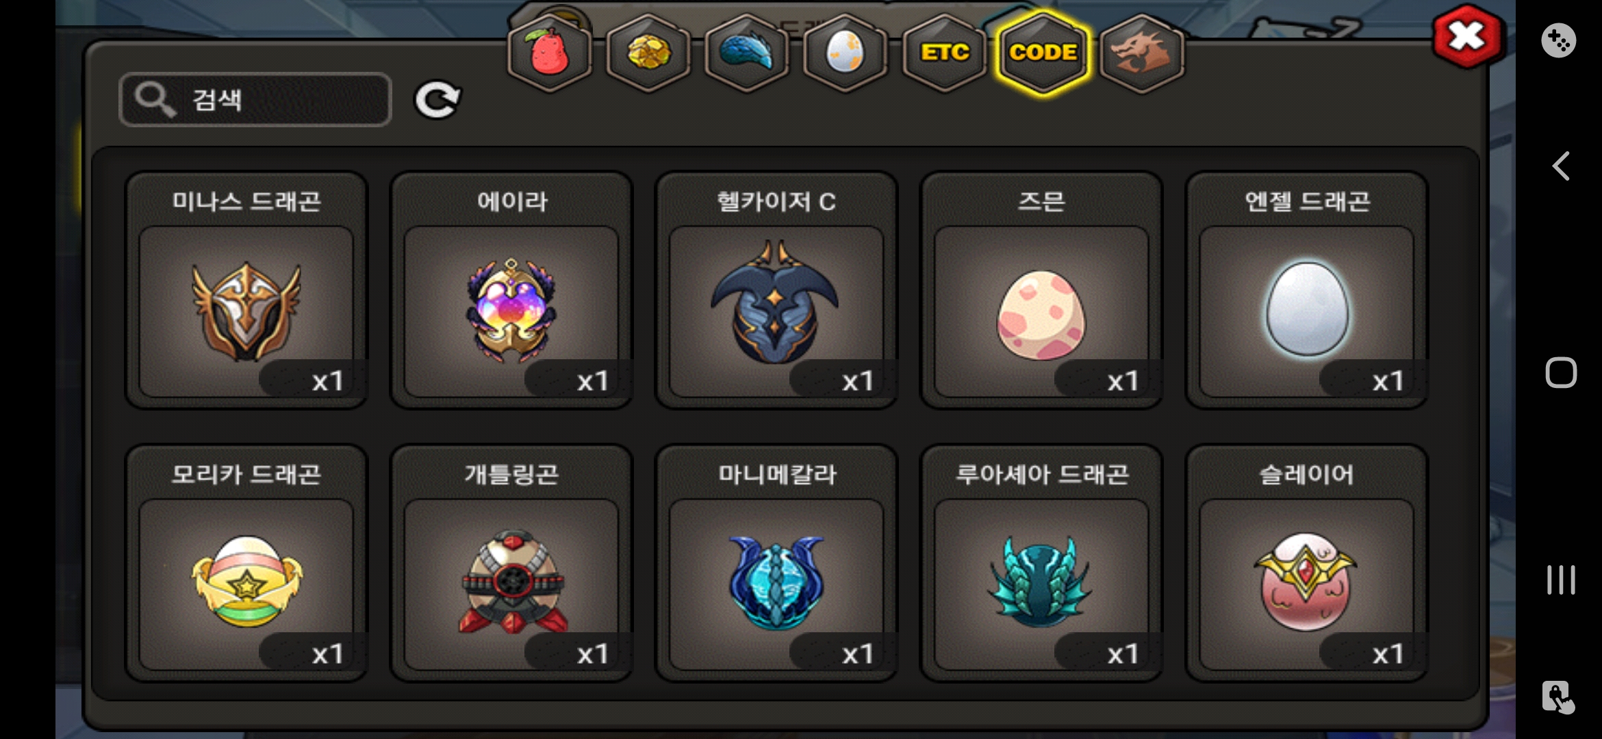Choose the 에이라 rainbow egg
The height and width of the screenshot is (739, 1602).
(x=511, y=290)
